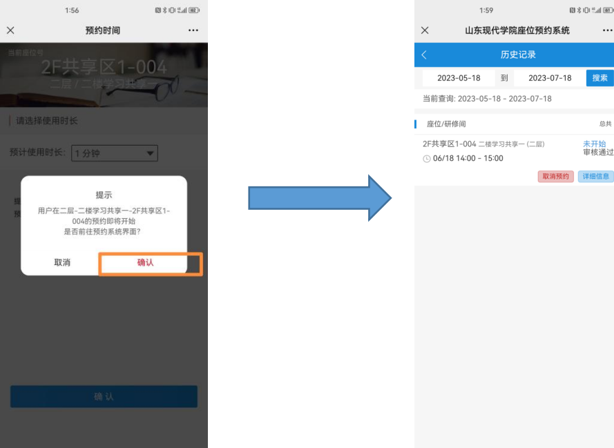The width and height of the screenshot is (614, 448).
Task: Tap the 历史记录 header title
Action: click(517, 55)
